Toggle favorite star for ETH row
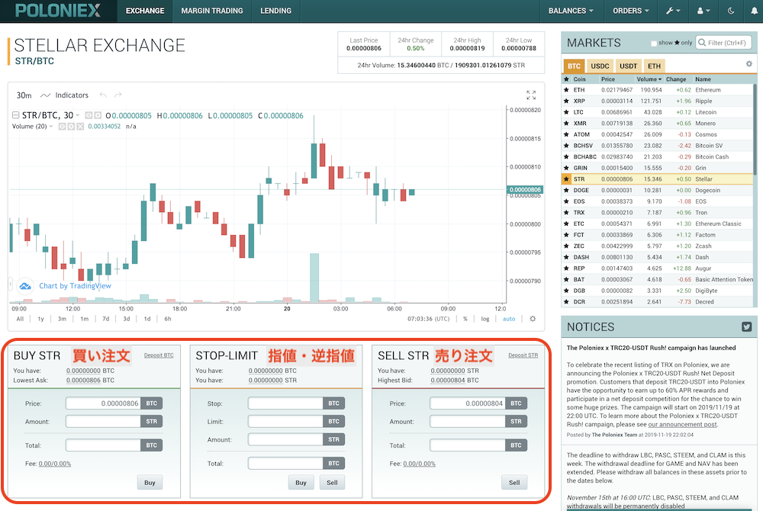Viewport: 763px width, 511px height. [x=566, y=90]
